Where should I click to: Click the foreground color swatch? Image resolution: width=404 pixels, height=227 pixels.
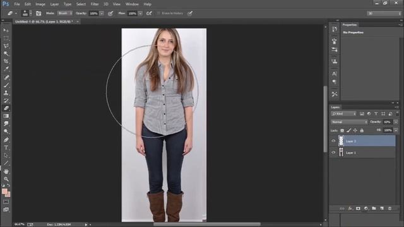click(4, 191)
